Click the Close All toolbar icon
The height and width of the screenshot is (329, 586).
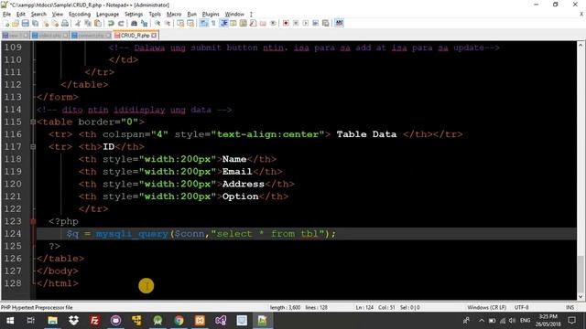(x=55, y=23)
